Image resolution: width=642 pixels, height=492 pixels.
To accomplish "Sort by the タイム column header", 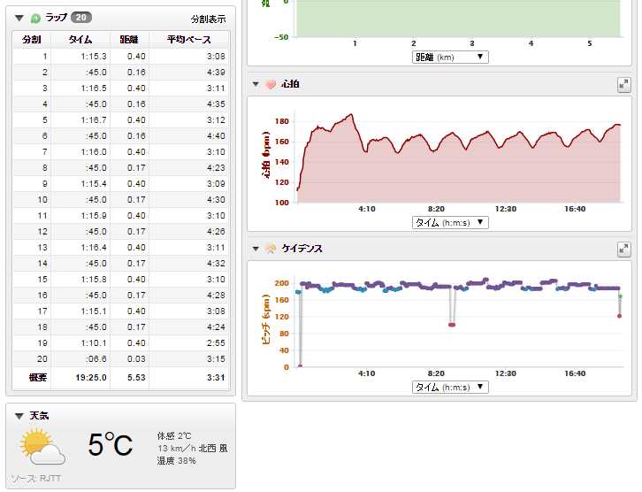I will pyautogui.click(x=80, y=40).
